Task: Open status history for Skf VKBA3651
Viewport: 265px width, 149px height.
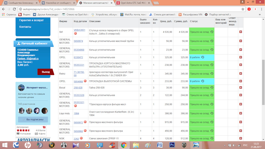Action: (x=212, y=32)
